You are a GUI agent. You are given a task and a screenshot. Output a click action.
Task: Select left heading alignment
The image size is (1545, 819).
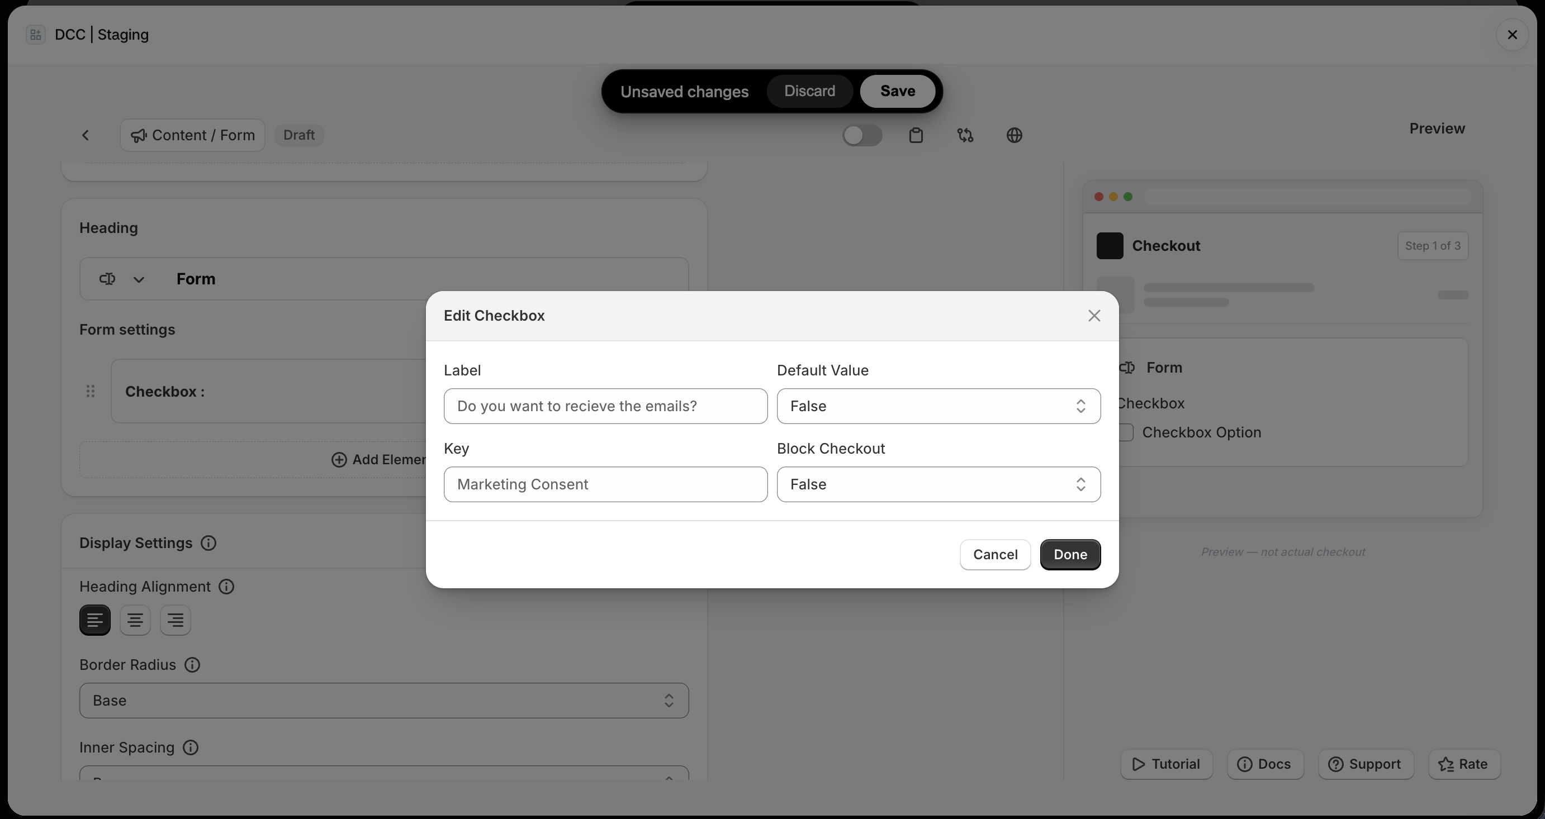[x=95, y=620]
